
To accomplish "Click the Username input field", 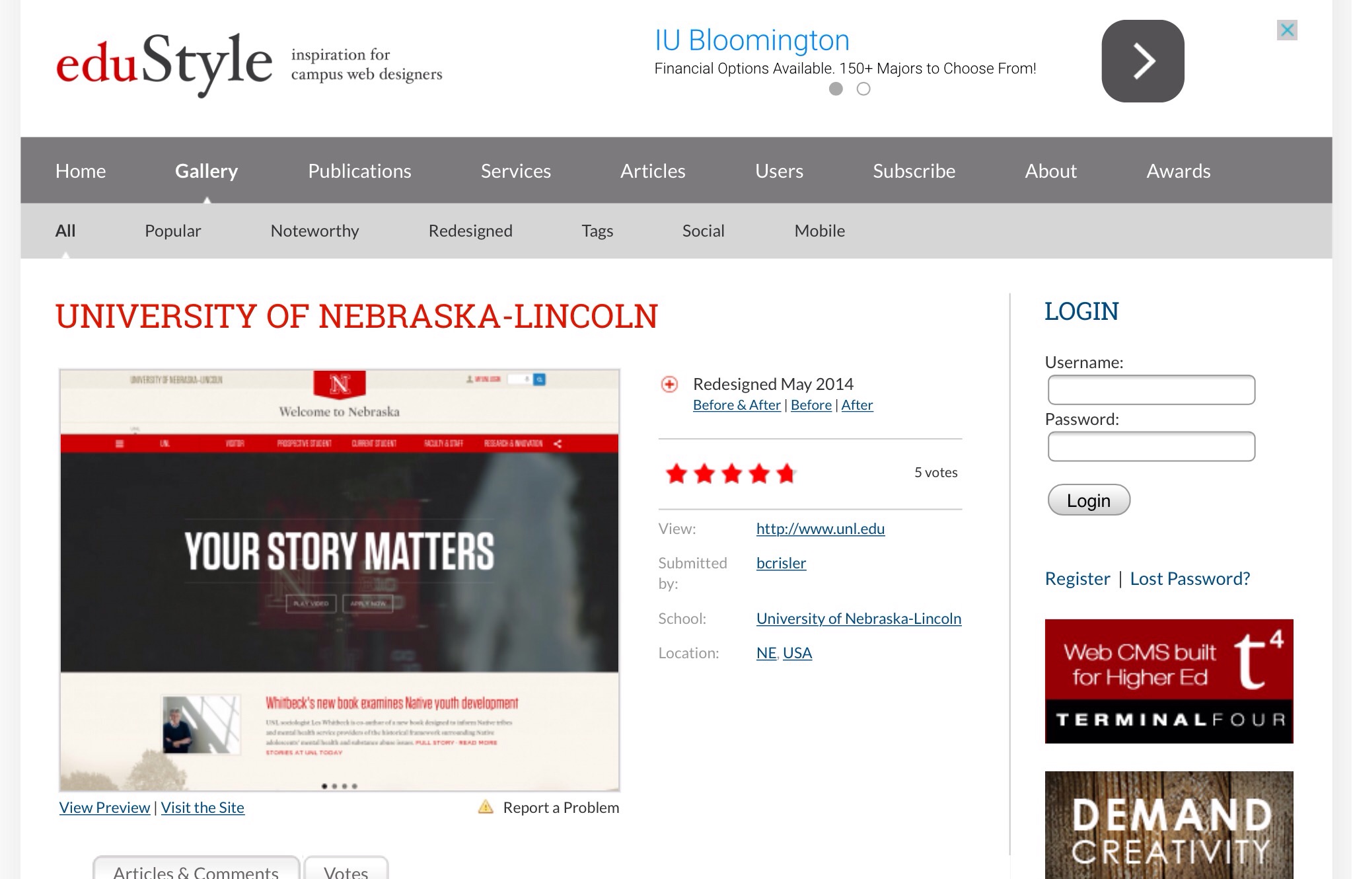I will 1151,390.
